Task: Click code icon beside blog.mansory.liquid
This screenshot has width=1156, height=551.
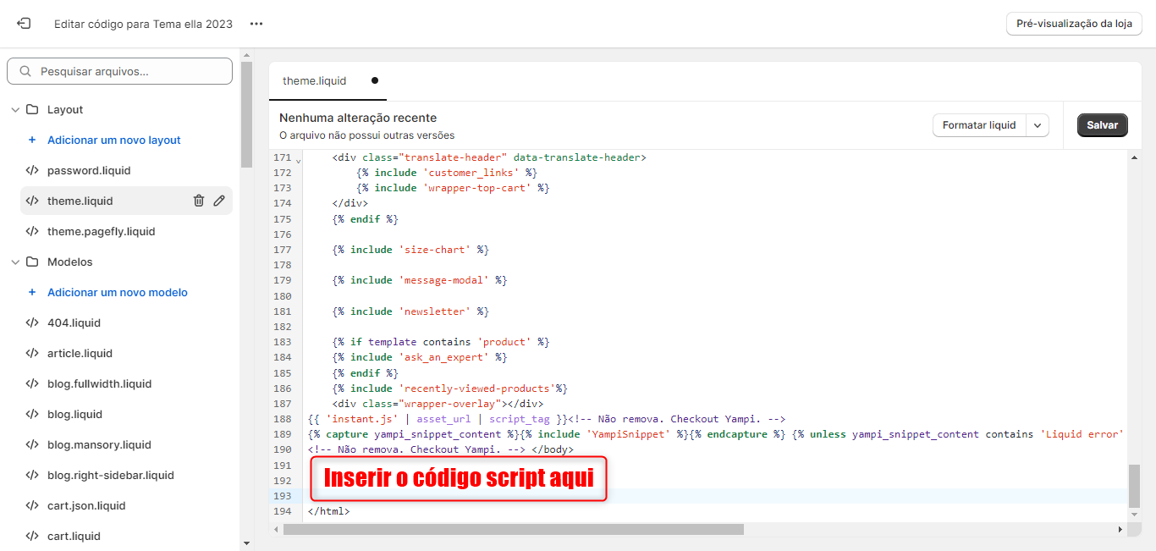Action: (x=32, y=445)
